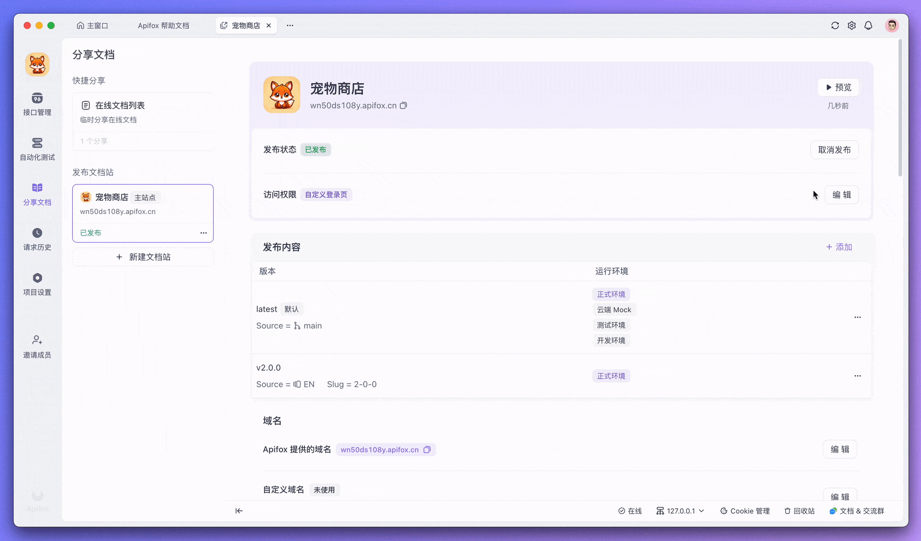Open more options on 宠物商店 site card

(204, 233)
